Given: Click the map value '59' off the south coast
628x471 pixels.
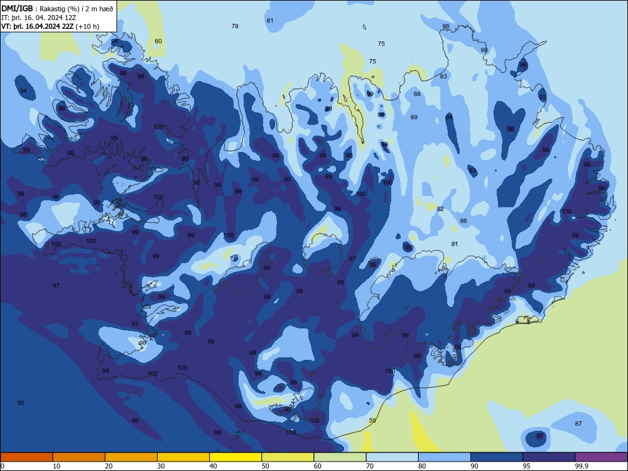Looking at the screenshot, I should coord(372,421).
